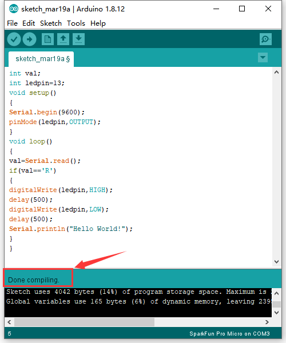This screenshot has width=286, height=343.
Task: Click the code editor scroll down arrow
Action: (x=277, y=262)
